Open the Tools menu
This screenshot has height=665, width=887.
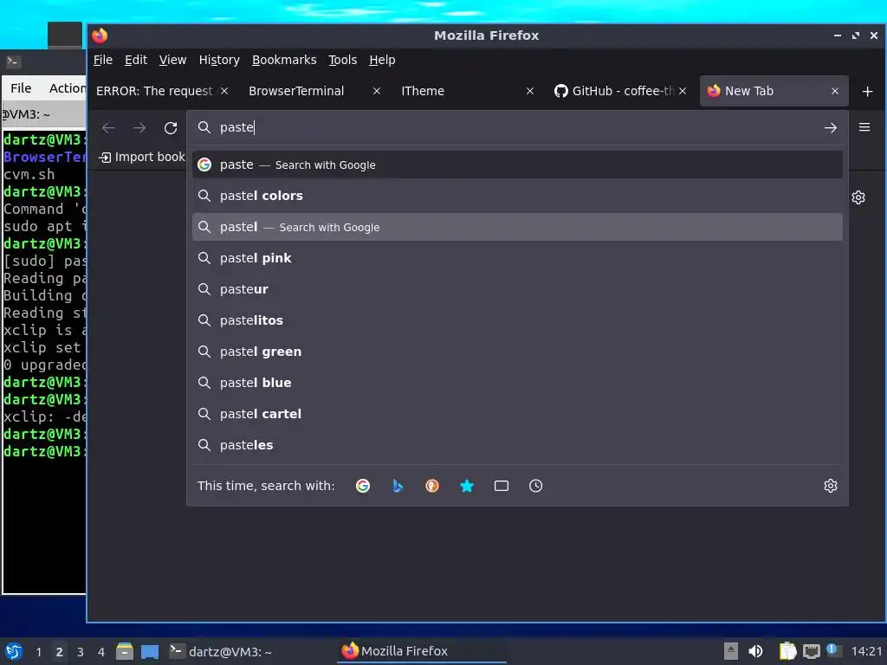(x=342, y=60)
